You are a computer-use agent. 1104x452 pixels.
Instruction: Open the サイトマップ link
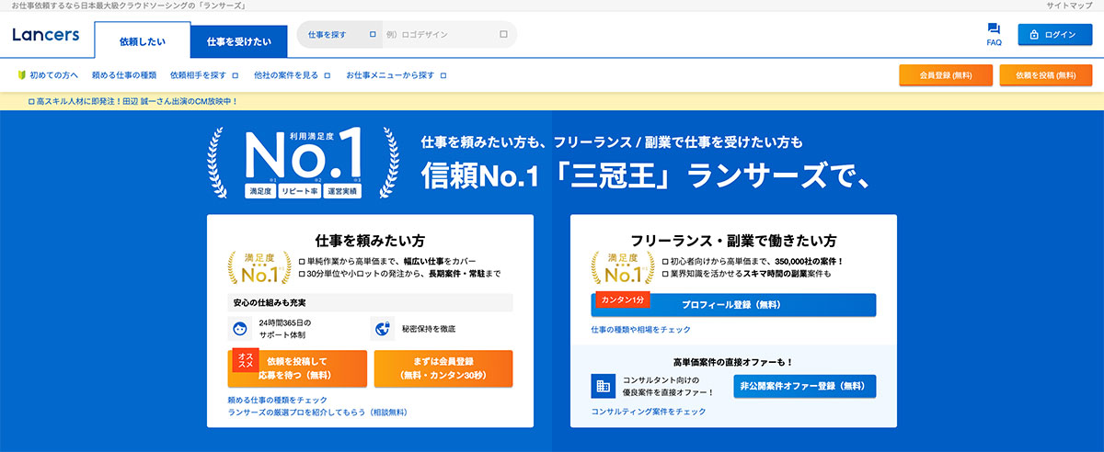tap(1068, 6)
